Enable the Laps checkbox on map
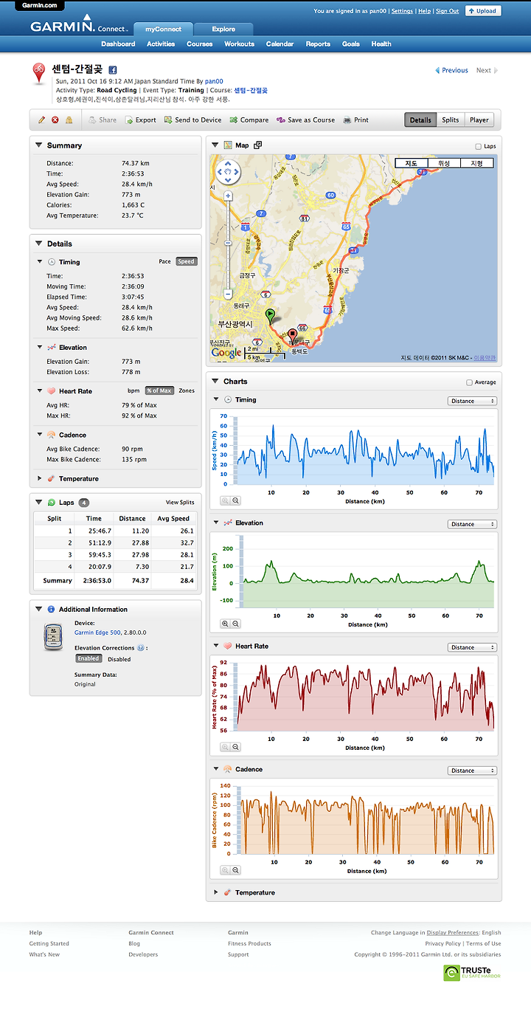The width and height of the screenshot is (531, 1020). click(x=479, y=147)
